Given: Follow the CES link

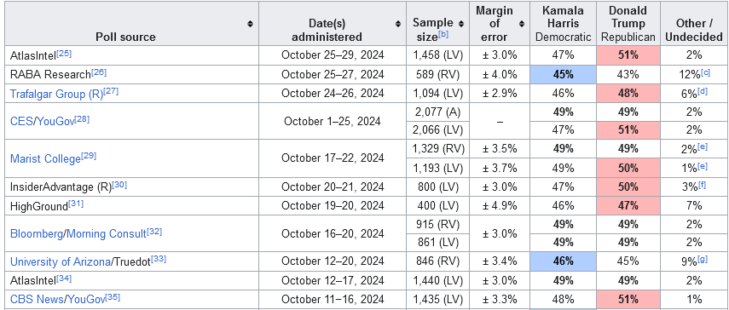Looking at the screenshot, I should pos(20,121).
